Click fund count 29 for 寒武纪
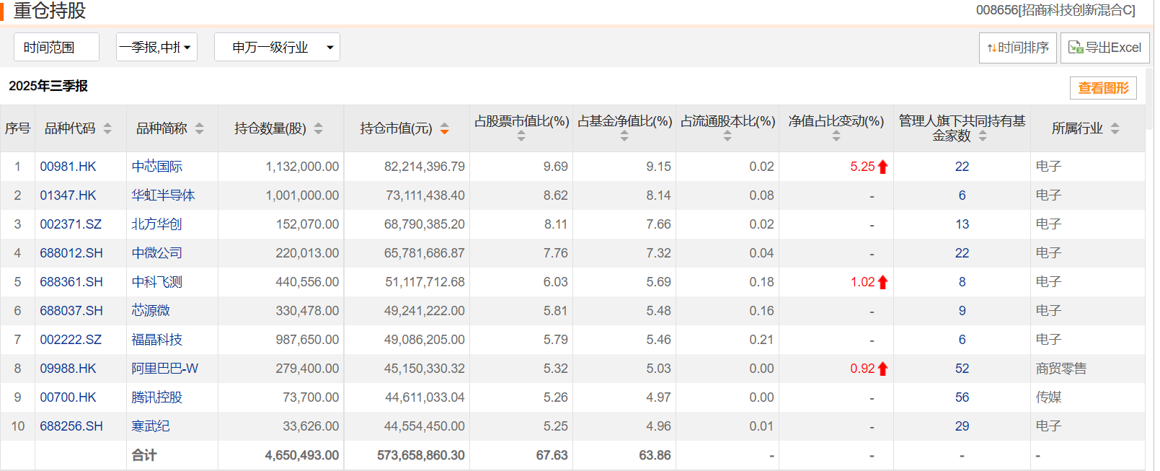 [962, 426]
